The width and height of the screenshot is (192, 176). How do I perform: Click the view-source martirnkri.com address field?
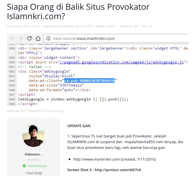tap(116, 39)
